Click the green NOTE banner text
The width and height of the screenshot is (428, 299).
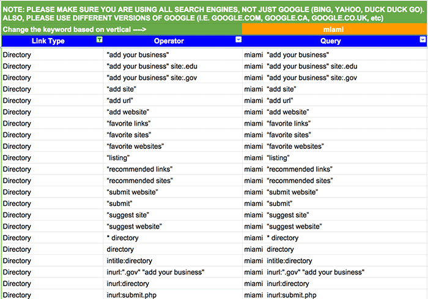pyautogui.click(x=214, y=13)
